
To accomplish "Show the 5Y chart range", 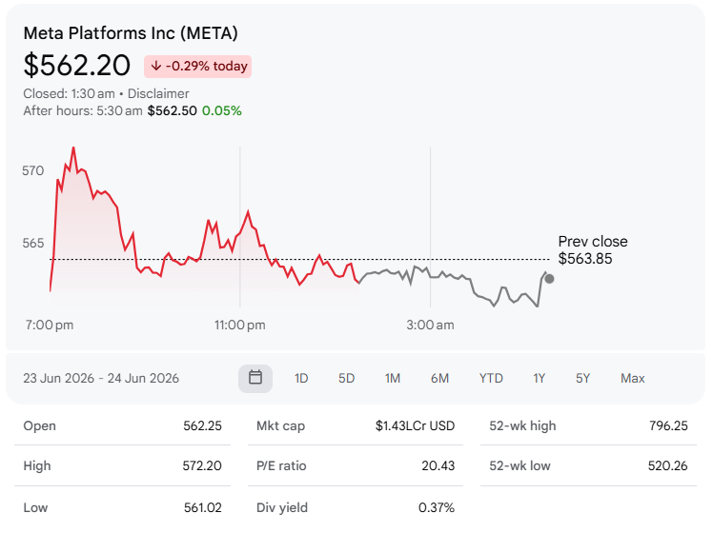I will tap(582, 378).
